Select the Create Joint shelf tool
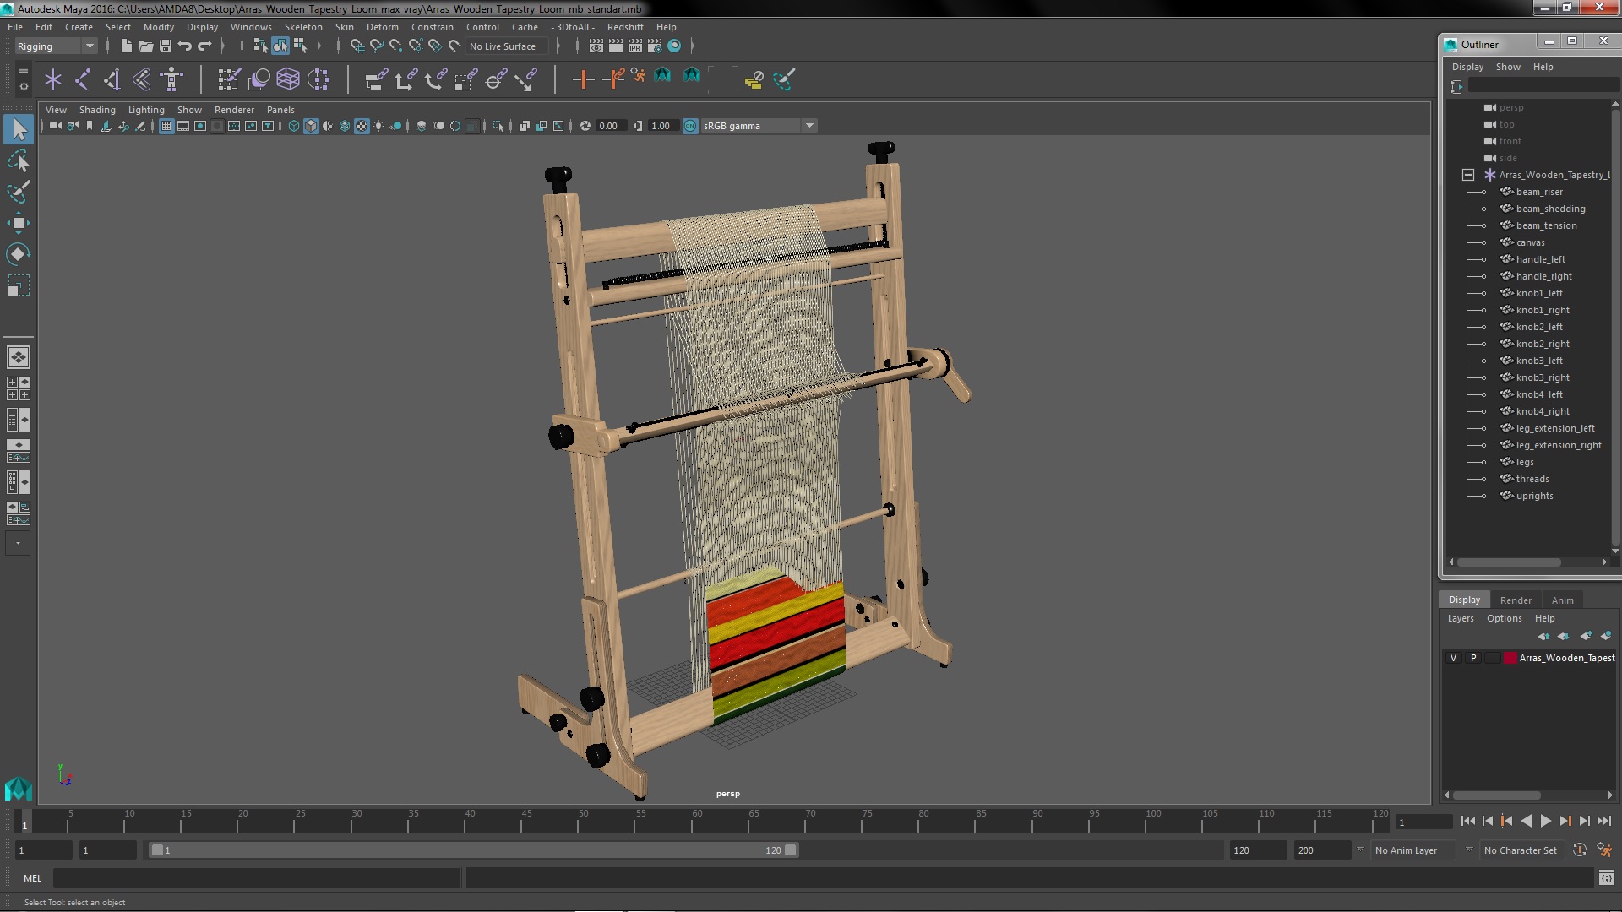The image size is (1622, 912). point(83,80)
